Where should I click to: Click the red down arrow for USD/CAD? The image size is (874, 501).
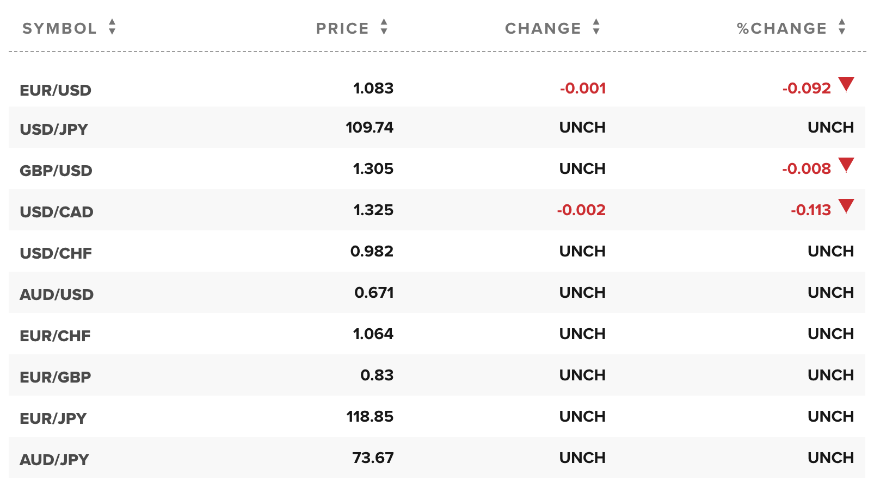[x=846, y=206]
